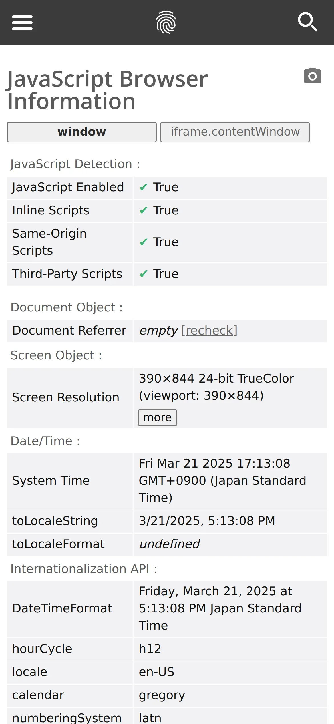This screenshot has width=334, height=724.
Task: Click the locale en-US value
Action: coord(156,672)
